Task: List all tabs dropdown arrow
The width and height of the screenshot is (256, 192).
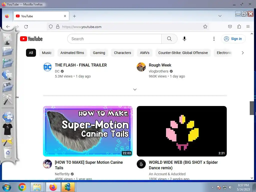Action: [x=220, y=16]
